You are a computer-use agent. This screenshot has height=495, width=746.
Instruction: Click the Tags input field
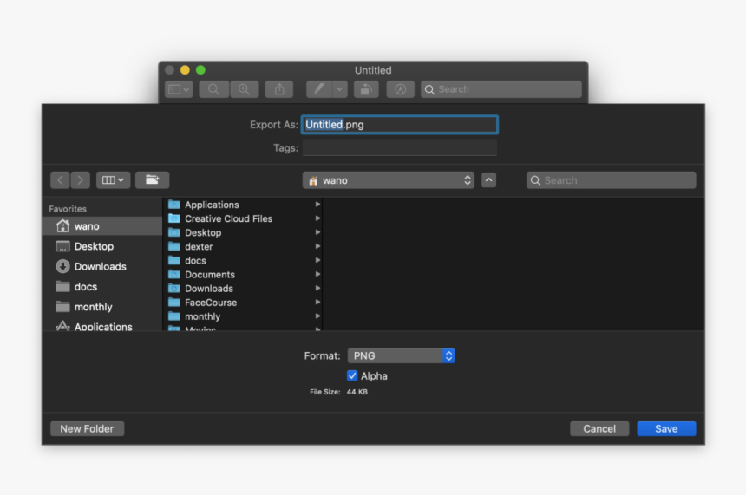tap(399, 148)
